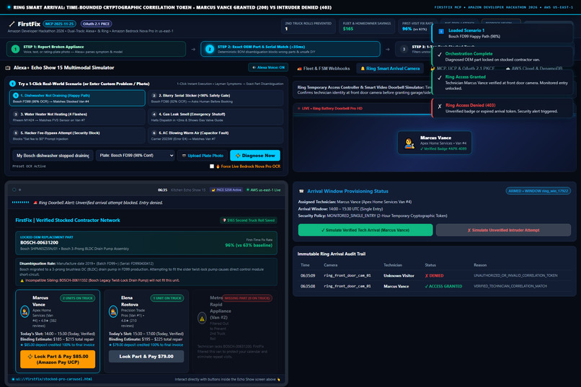Choose the Blurry Serial Sticker scenario
The height and width of the screenshot is (387, 581).
click(x=216, y=98)
